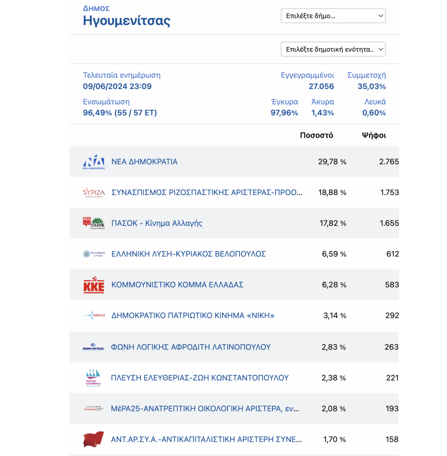Click the '29,78 %' percentage value
Image resolution: width=447 pixels, height=456 pixels.
coord(332,162)
